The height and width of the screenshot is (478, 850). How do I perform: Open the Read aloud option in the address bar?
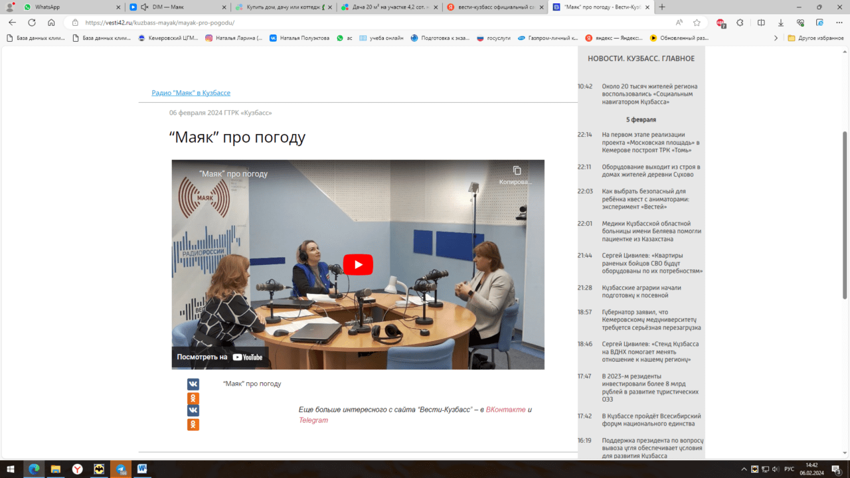pos(679,22)
